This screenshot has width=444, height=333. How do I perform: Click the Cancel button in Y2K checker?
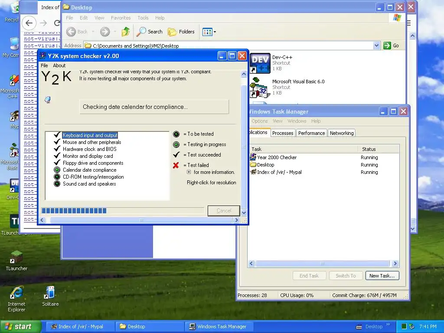(224, 211)
